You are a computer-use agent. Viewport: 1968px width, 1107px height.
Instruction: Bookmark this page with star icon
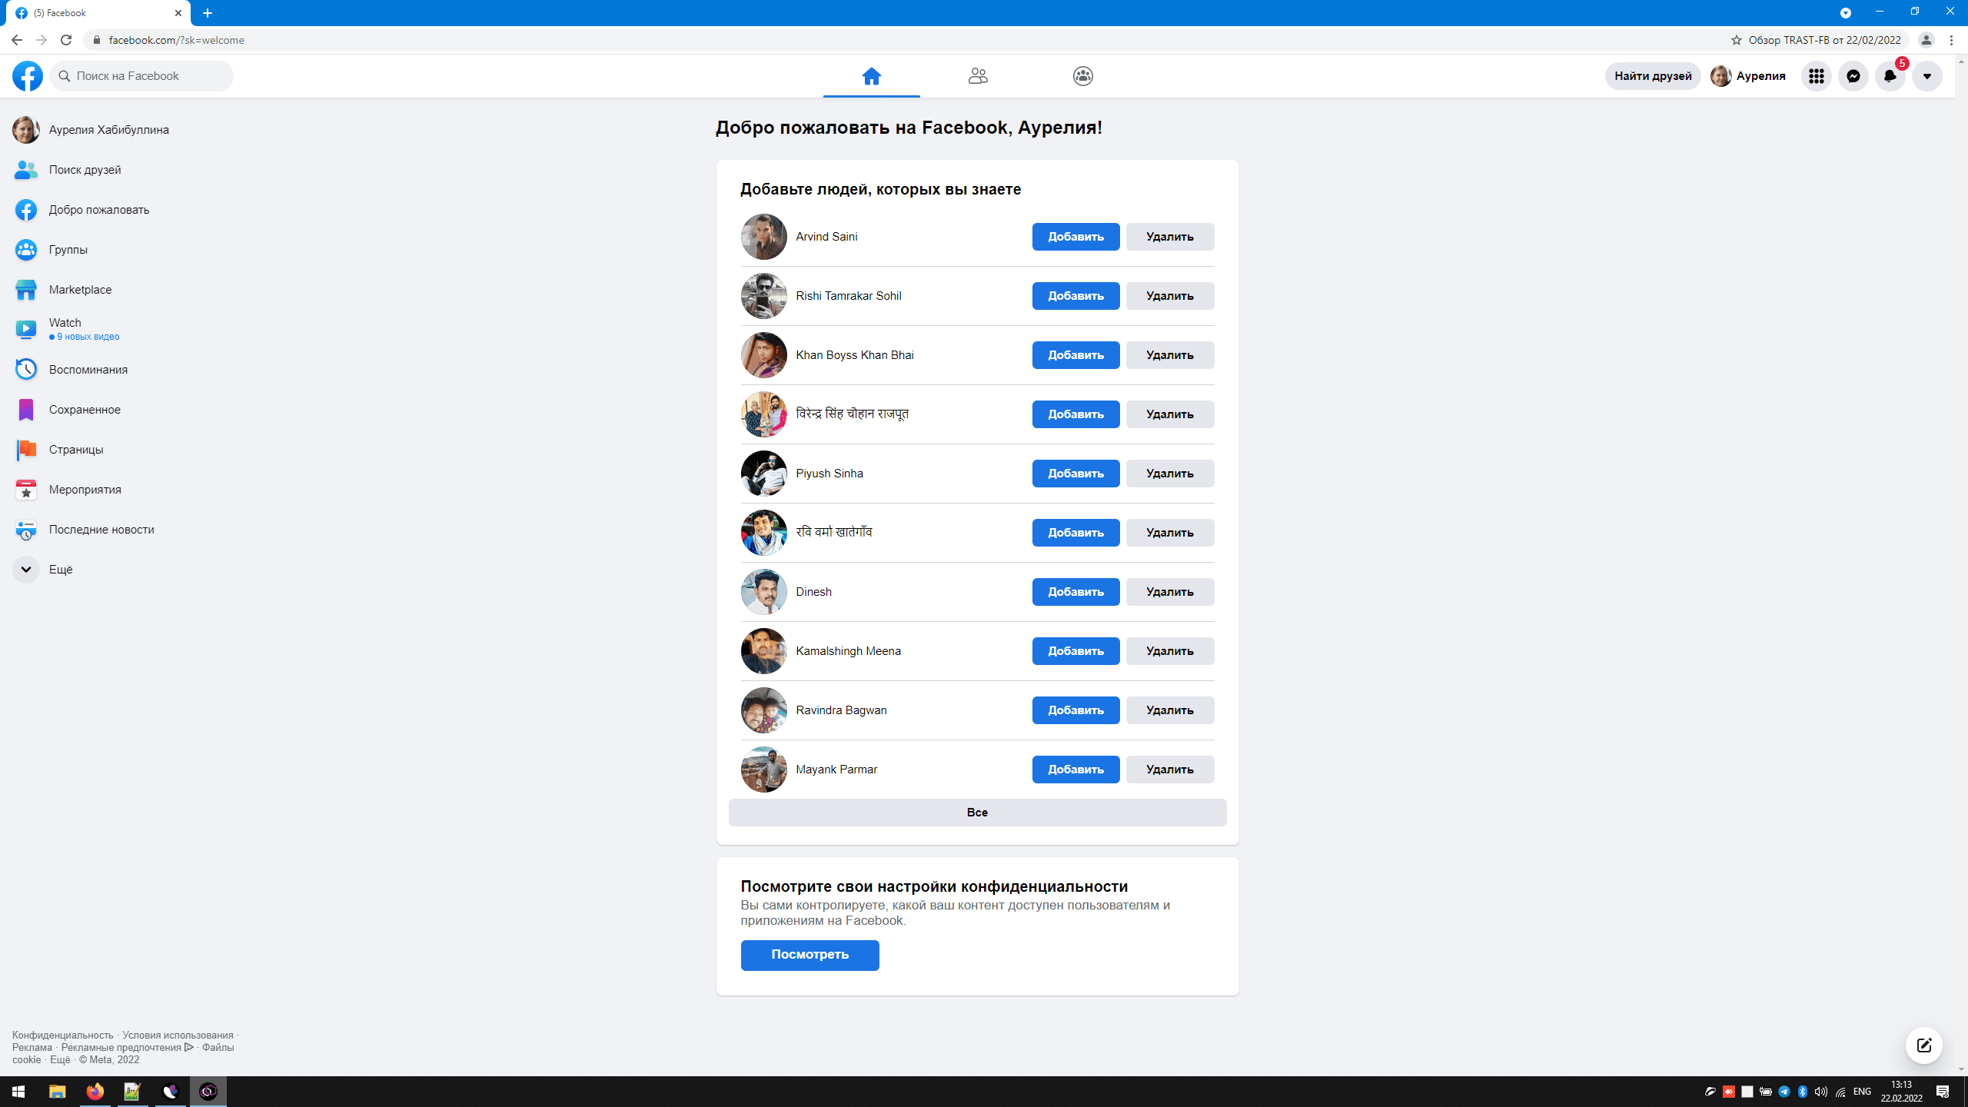click(x=1736, y=40)
